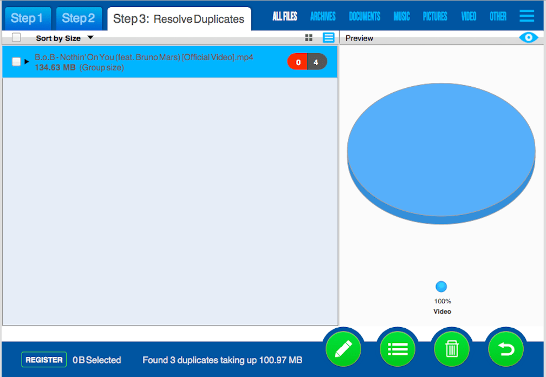Click the blue Video legend dot
Viewport: 546px width, 377px height.
coord(441,287)
